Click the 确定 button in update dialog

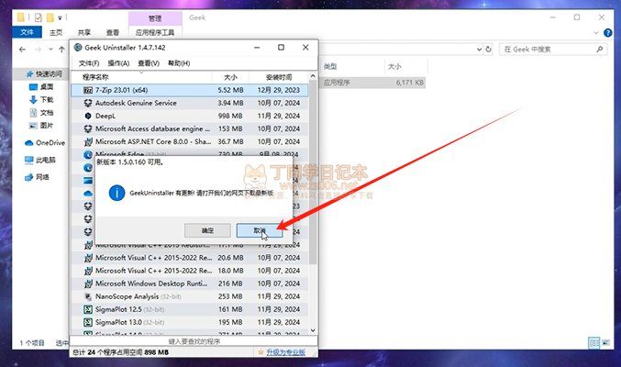(x=207, y=230)
